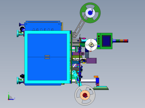Screen dimensions: 145x108
Task: Click the Z axis label of the triad
Action: (x=14, y=99)
